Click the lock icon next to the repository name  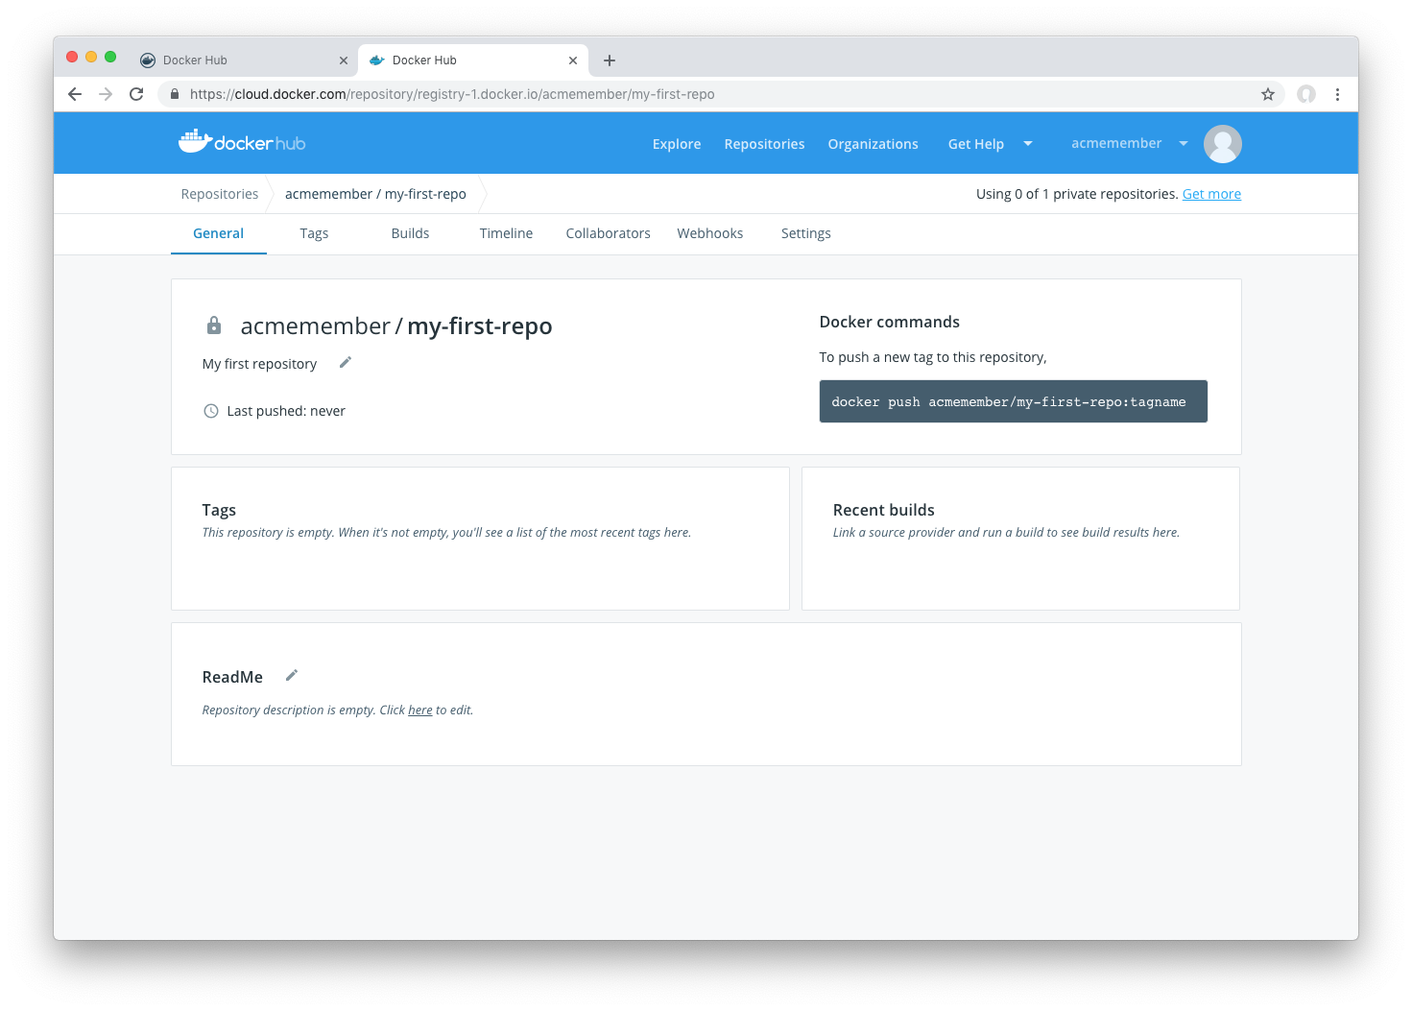pos(214,325)
